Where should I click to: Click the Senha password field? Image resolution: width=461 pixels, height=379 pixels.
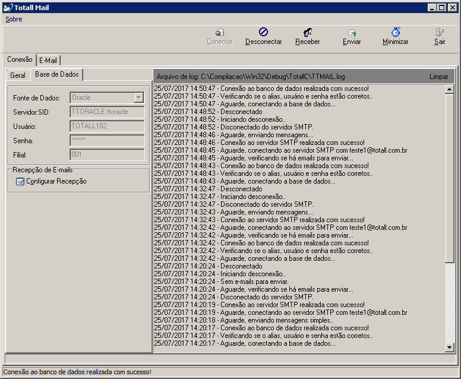click(107, 140)
